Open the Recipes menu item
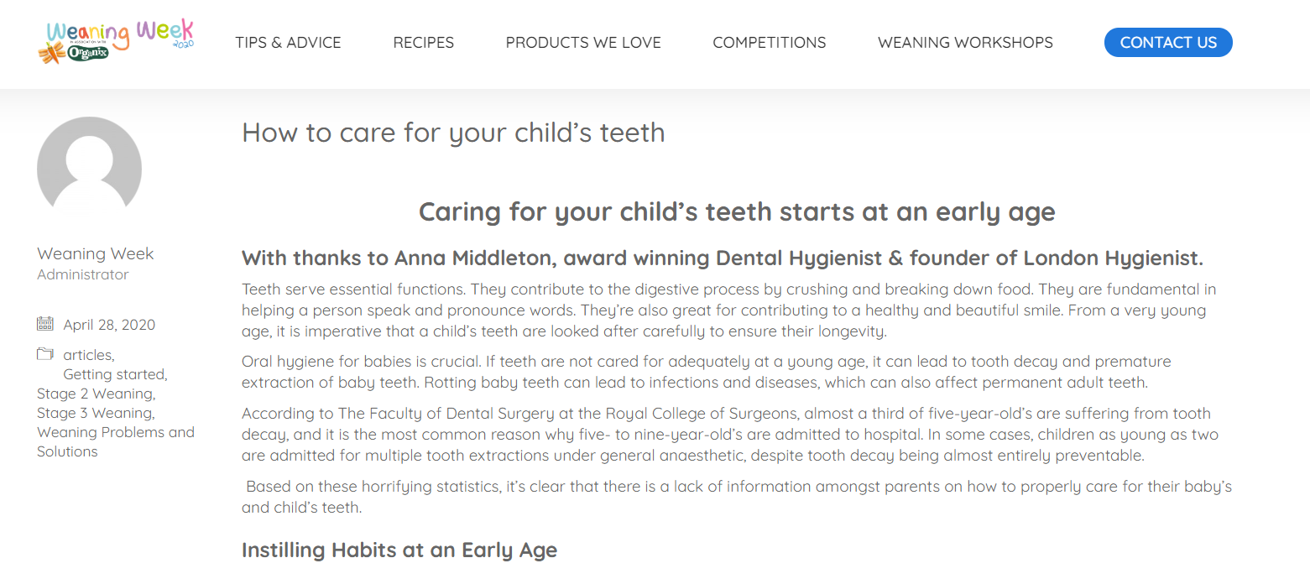The image size is (1310, 584). (x=423, y=43)
